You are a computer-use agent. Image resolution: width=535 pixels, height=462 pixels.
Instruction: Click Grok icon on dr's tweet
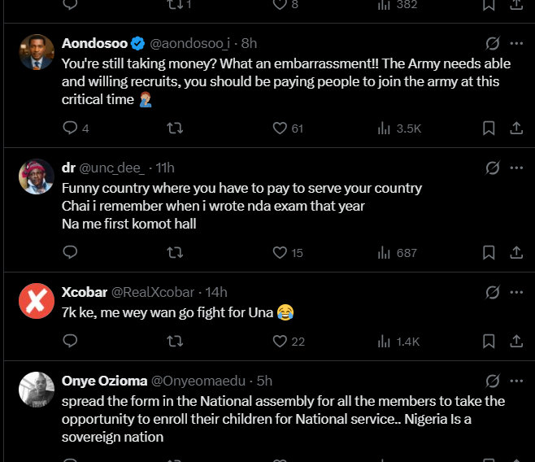pyautogui.click(x=492, y=168)
